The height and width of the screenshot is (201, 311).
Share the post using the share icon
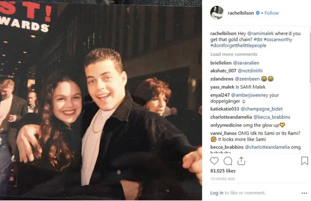tap(241, 161)
